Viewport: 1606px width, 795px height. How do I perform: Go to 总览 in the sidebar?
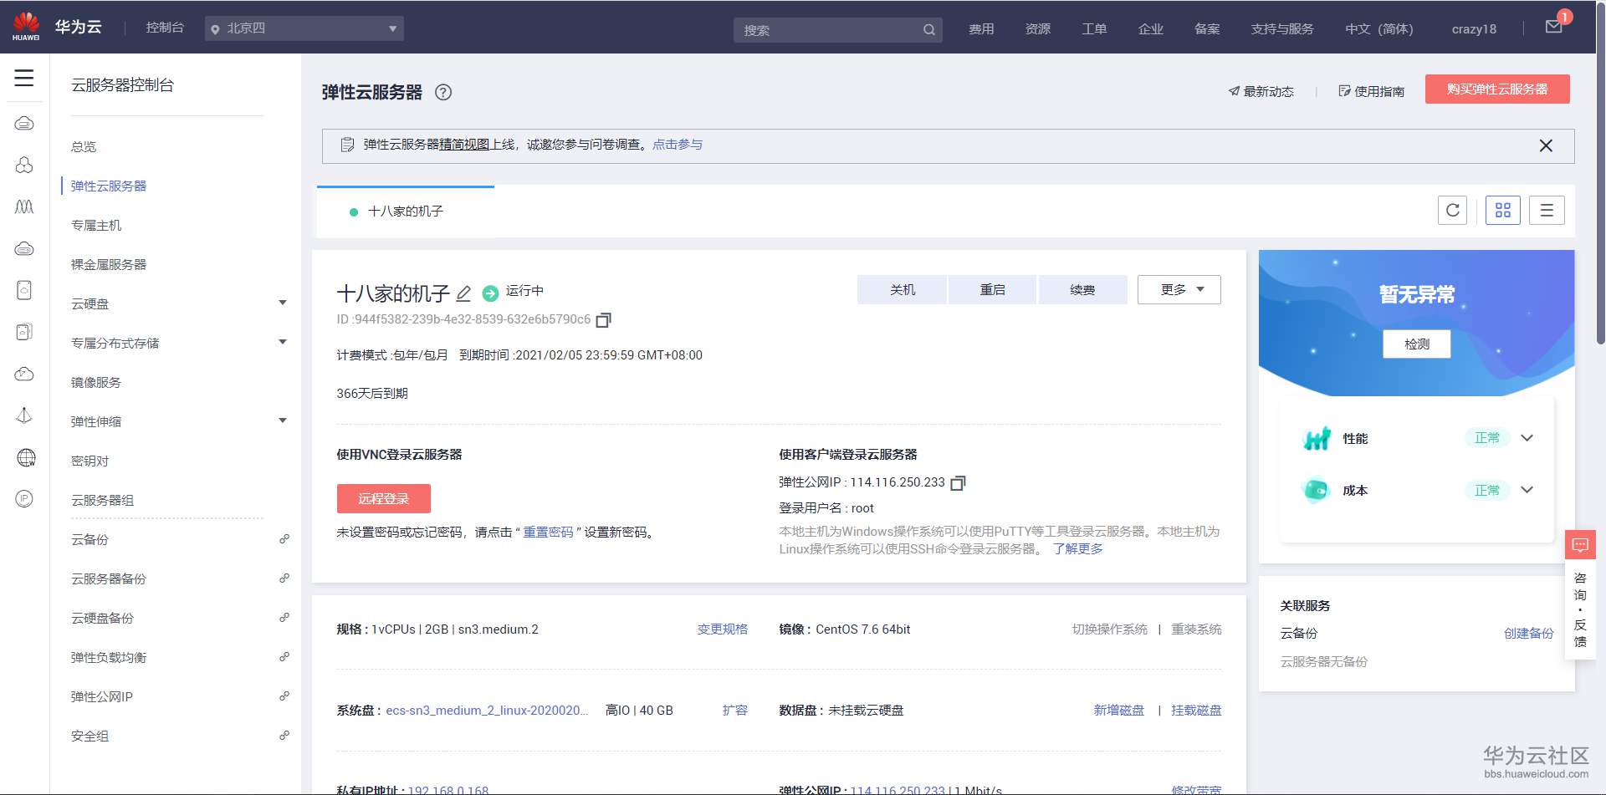coord(84,147)
